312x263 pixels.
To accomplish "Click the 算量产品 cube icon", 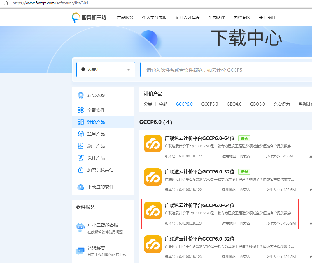I will (x=80, y=134).
